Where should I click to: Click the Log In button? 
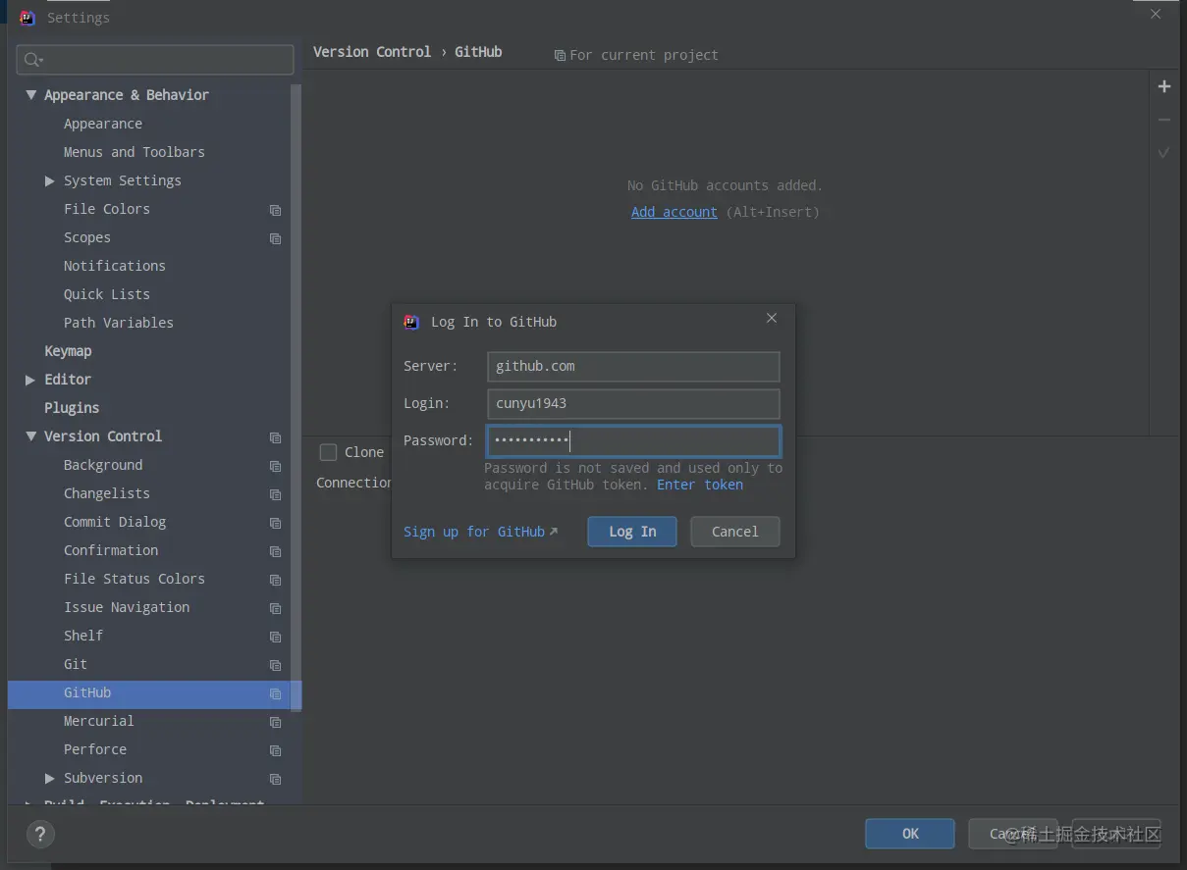(x=632, y=532)
